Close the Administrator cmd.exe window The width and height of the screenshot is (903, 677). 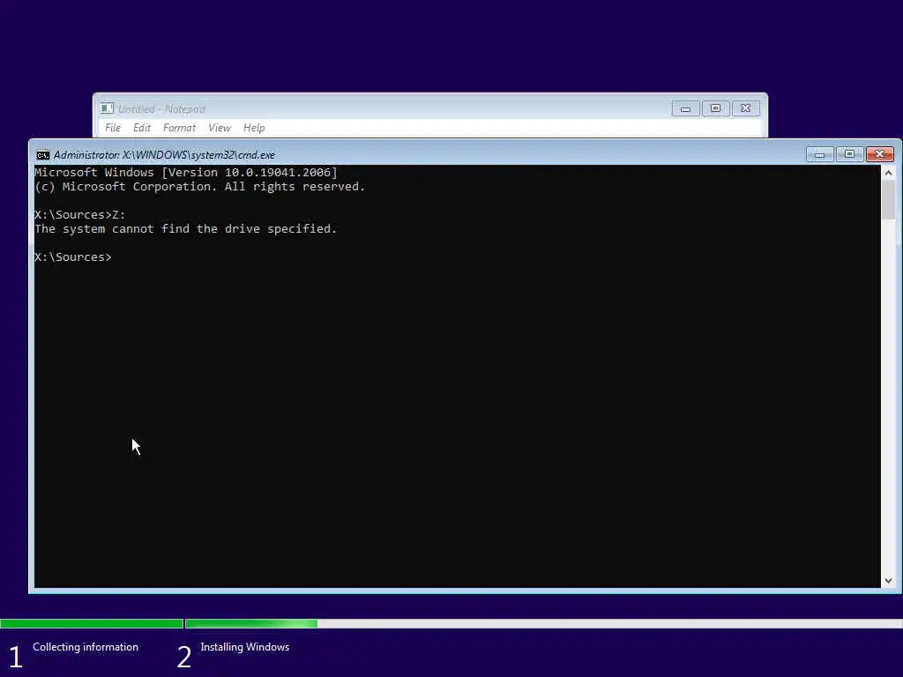(879, 154)
